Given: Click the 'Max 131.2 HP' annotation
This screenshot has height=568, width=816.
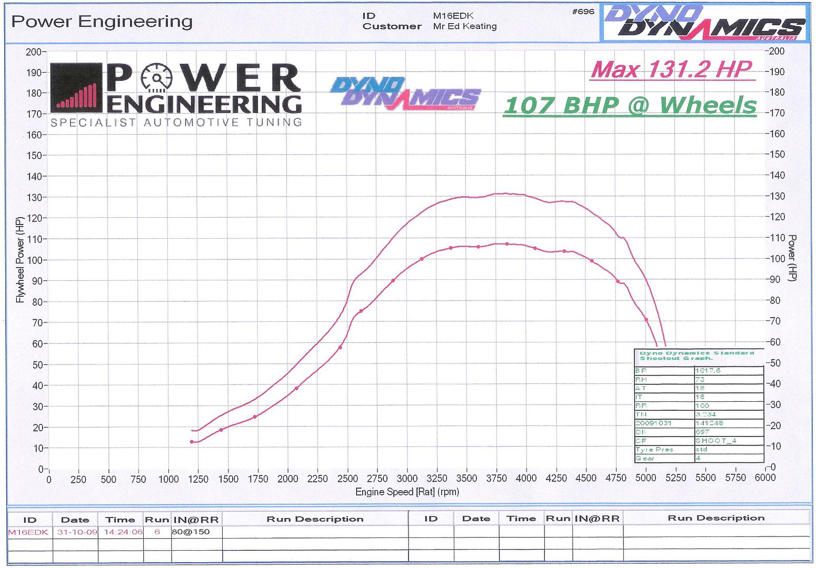Looking at the screenshot, I should (x=672, y=69).
